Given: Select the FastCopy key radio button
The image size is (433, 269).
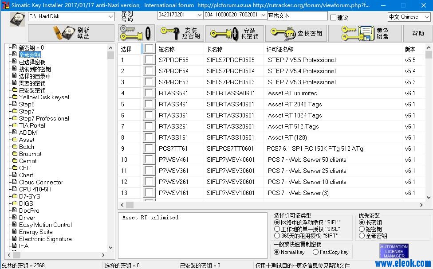Looking at the screenshot, I should coord(315,252).
